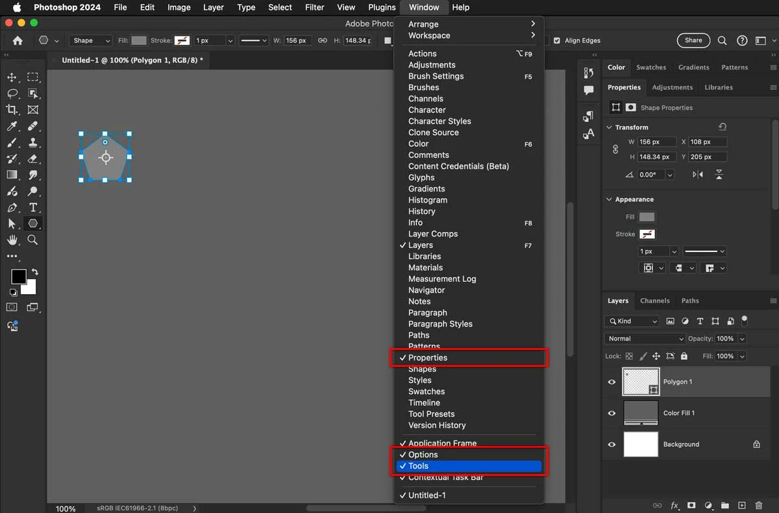
Task: Choose Tools in the Window menu
Action: (x=469, y=466)
